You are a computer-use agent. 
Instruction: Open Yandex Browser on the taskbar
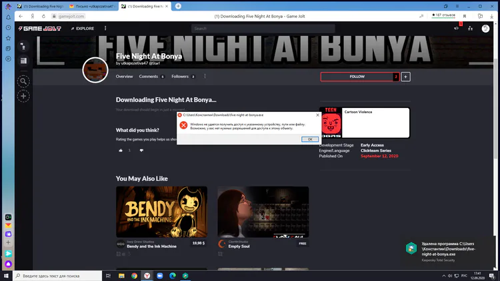pyautogui.click(x=147, y=276)
